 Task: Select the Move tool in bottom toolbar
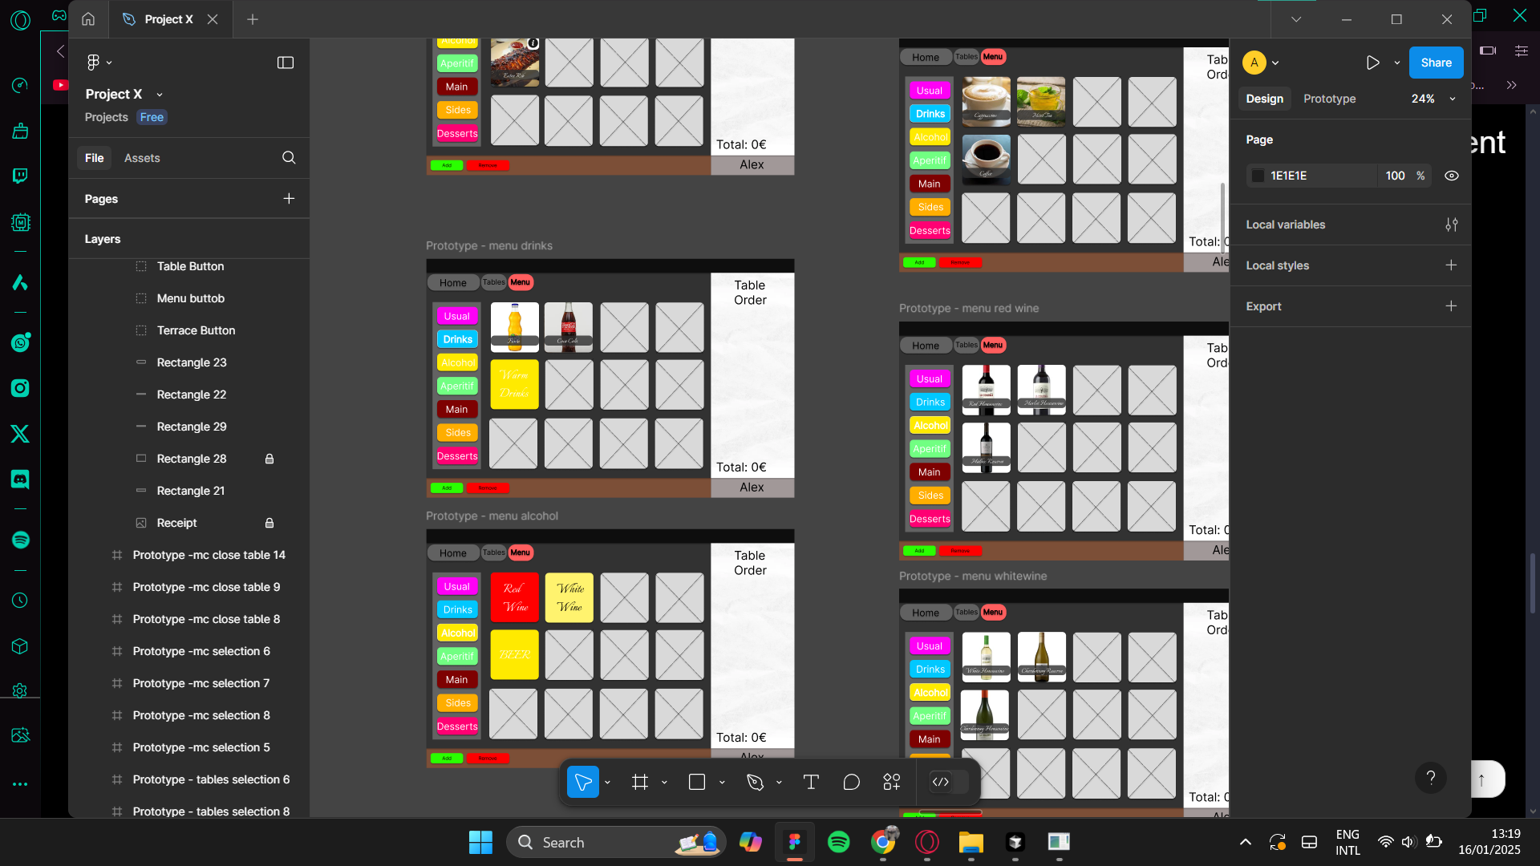point(583,782)
